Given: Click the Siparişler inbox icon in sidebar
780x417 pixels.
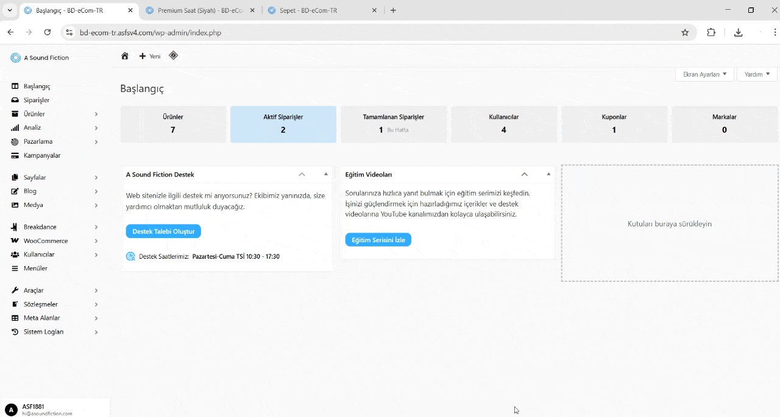Looking at the screenshot, I should [x=15, y=100].
